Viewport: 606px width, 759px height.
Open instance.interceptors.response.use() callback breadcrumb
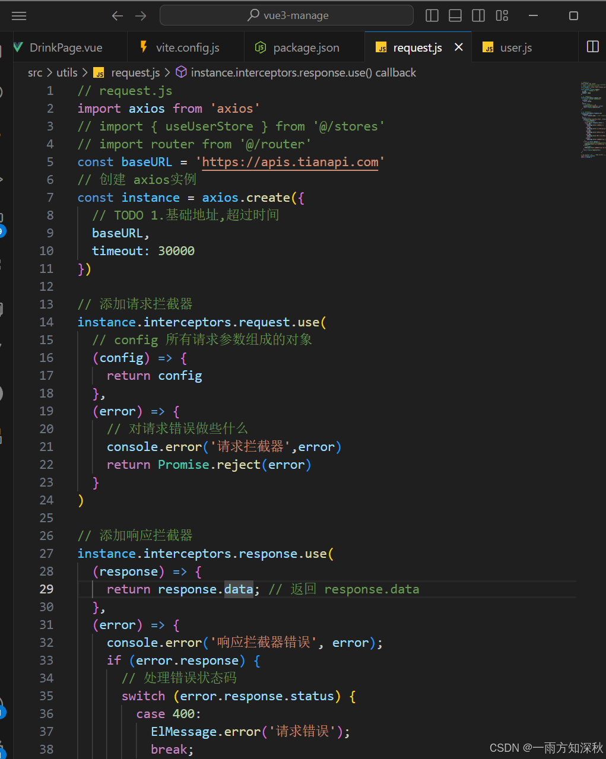click(303, 72)
